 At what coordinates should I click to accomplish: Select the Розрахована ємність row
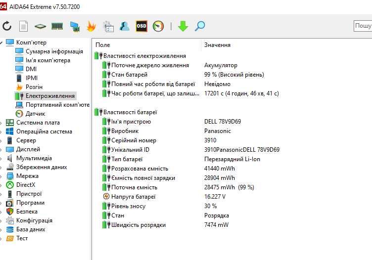(169, 169)
